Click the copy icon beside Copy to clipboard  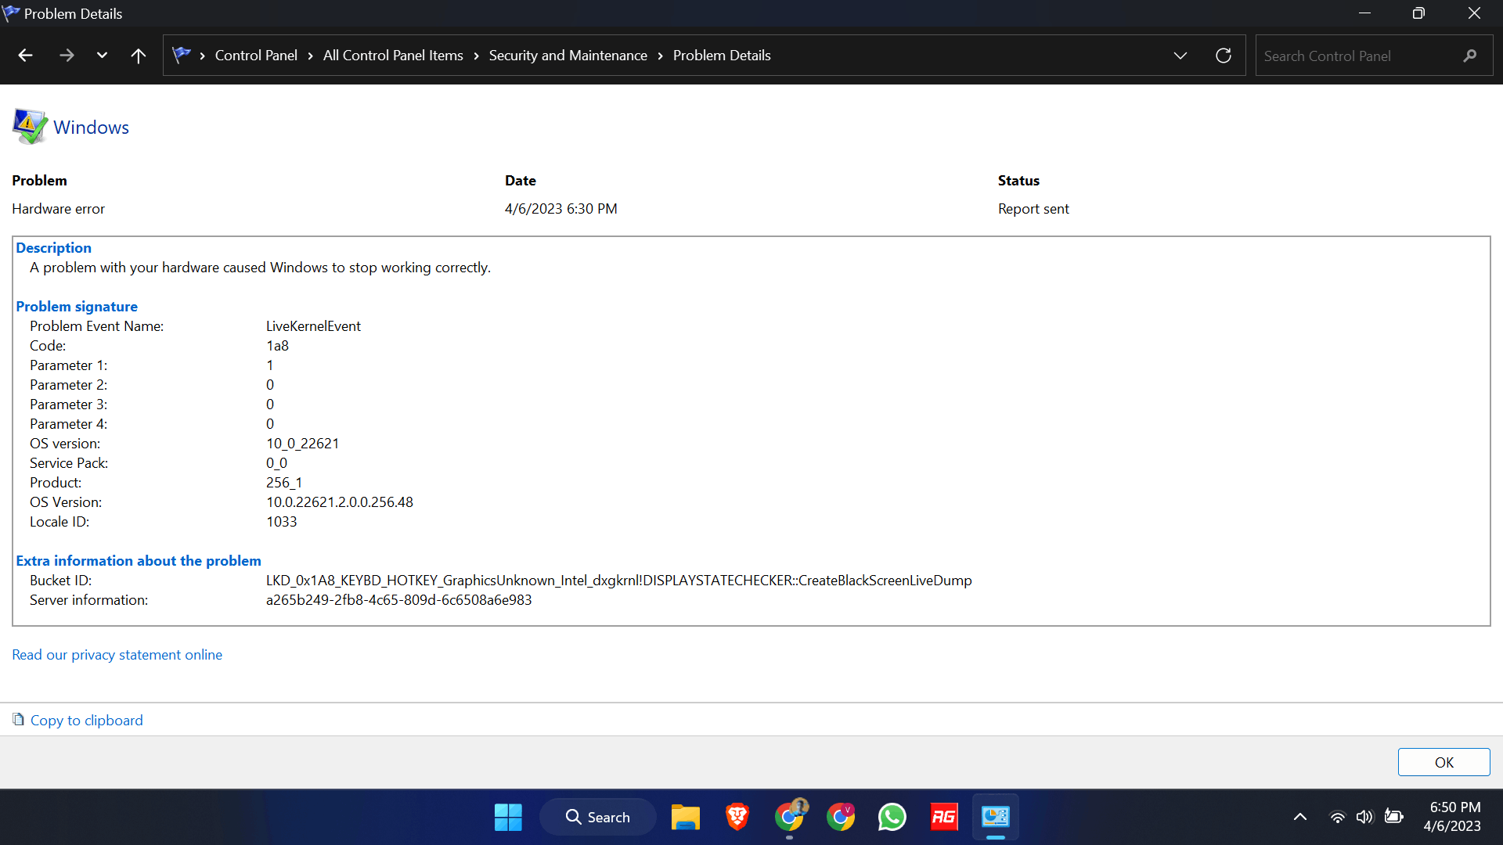coord(20,719)
